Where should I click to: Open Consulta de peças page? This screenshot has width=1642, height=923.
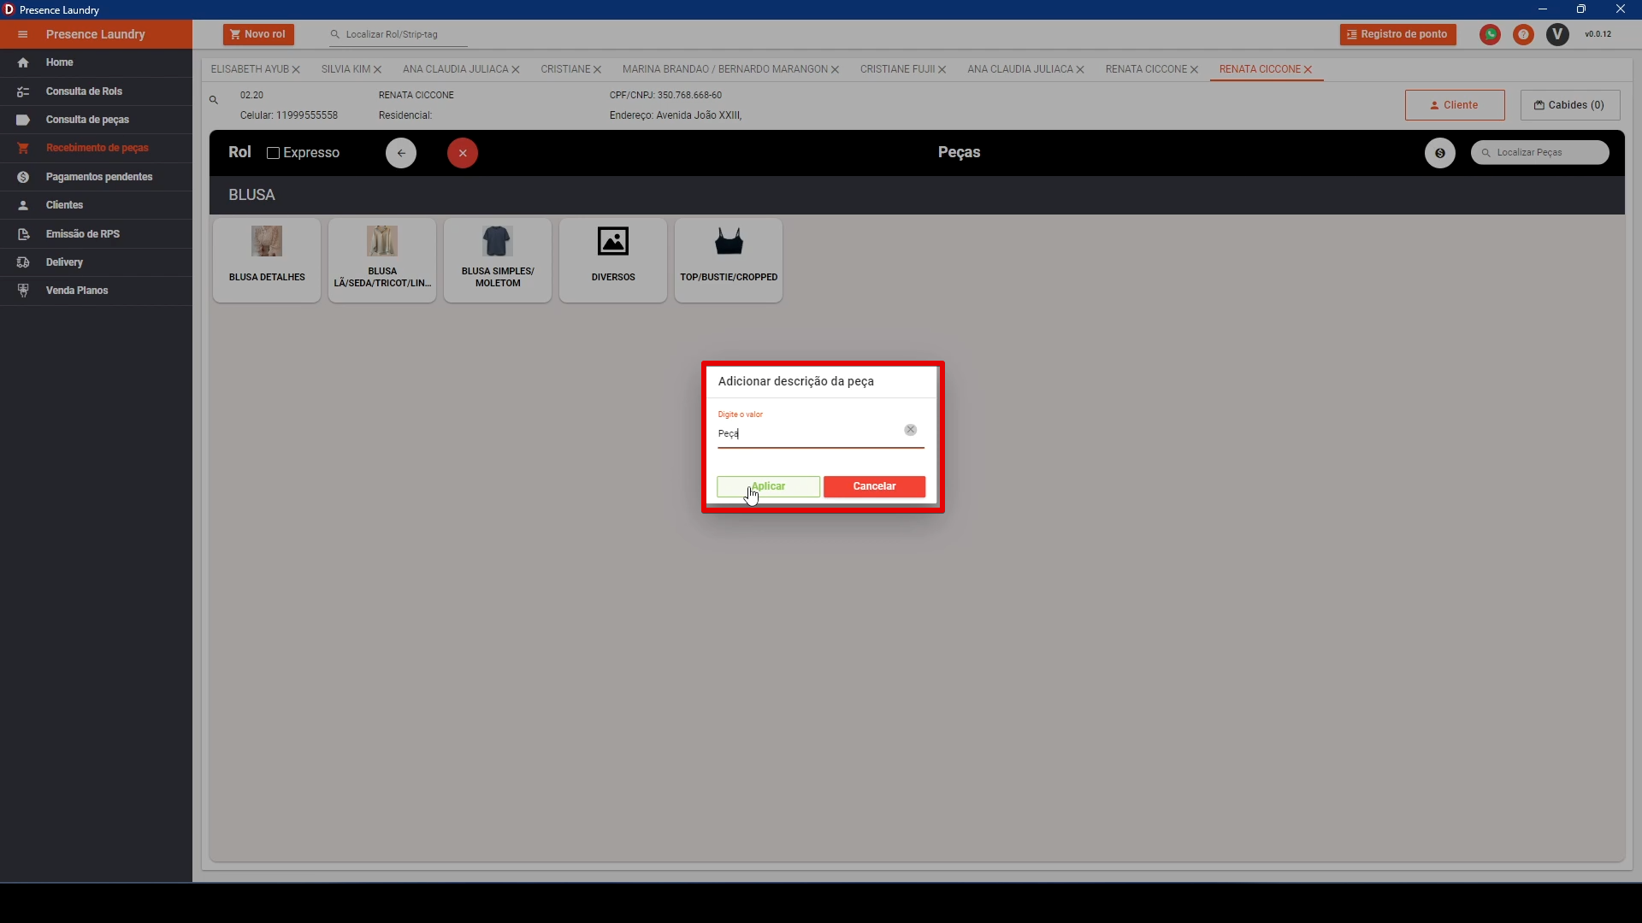pyautogui.click(x=96, y=120)
